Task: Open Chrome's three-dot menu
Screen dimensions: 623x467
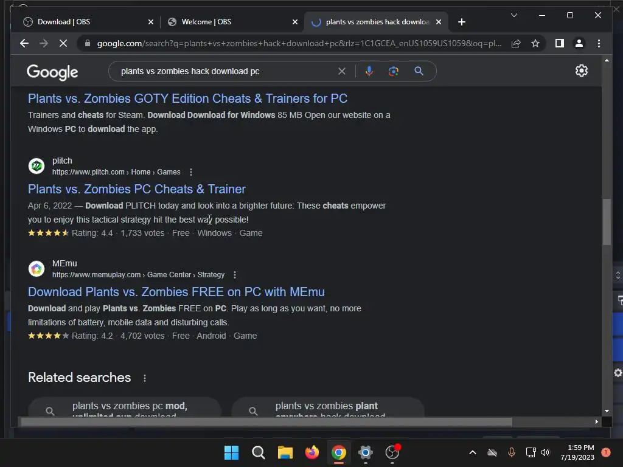Action: coord(599,43)
